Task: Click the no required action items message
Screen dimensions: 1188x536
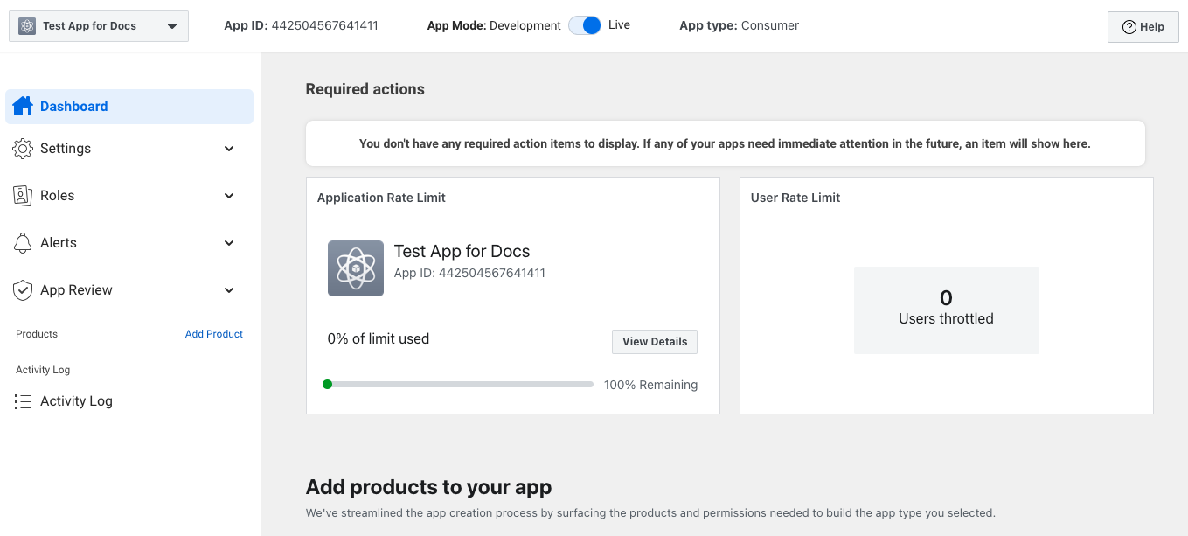Action: [x=725, y=143]
